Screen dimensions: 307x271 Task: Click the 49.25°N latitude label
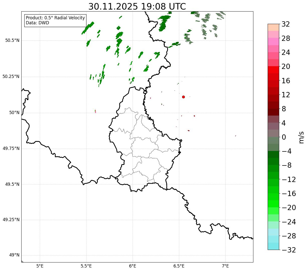pos(11,220)
